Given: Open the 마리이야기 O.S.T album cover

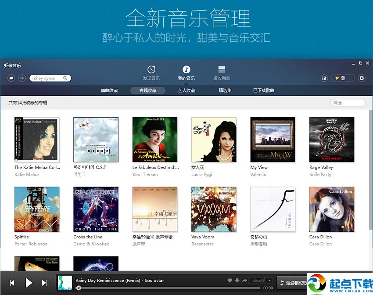Looking at the screenshot, I should pos(96,140).
